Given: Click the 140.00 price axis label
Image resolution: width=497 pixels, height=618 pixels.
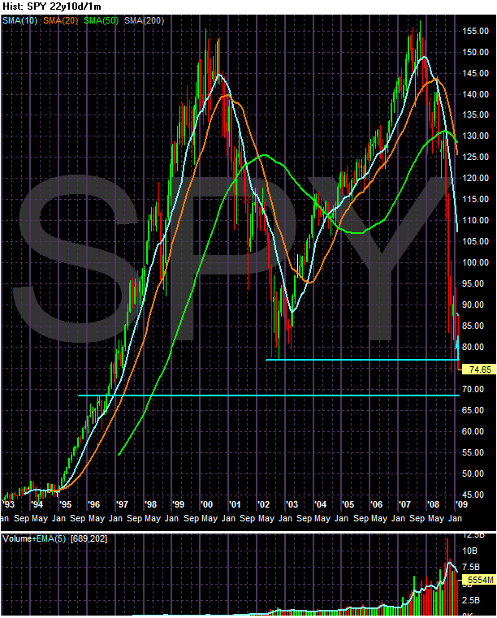Looking at the screenshot, I should pos(475,94).
